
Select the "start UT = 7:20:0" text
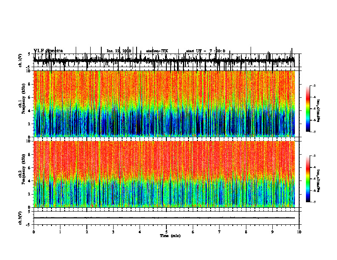pyautogui.click(x=206, y=51)
